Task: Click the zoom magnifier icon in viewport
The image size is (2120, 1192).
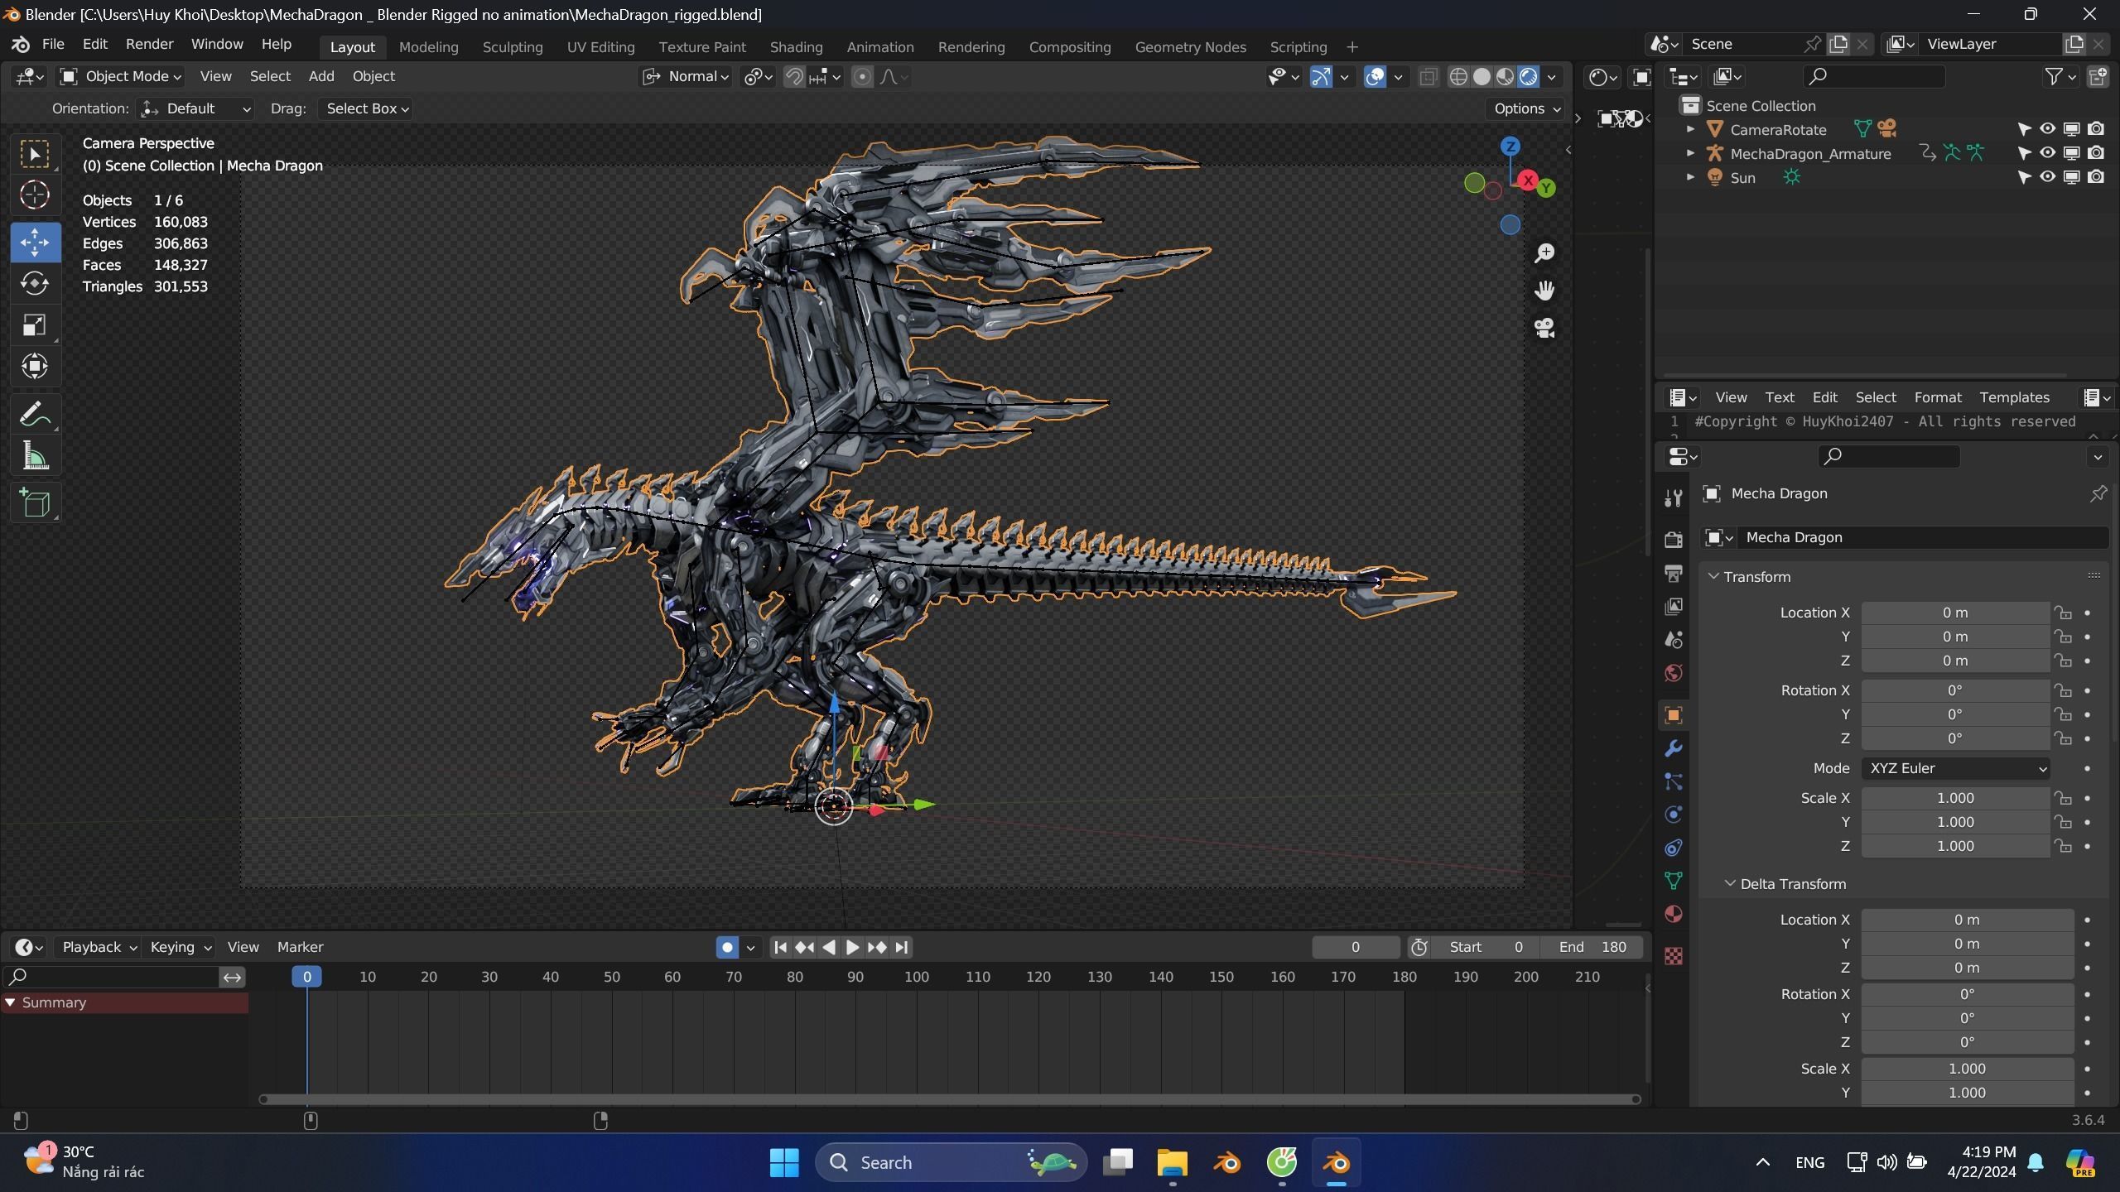Action: click(1544, 253)
